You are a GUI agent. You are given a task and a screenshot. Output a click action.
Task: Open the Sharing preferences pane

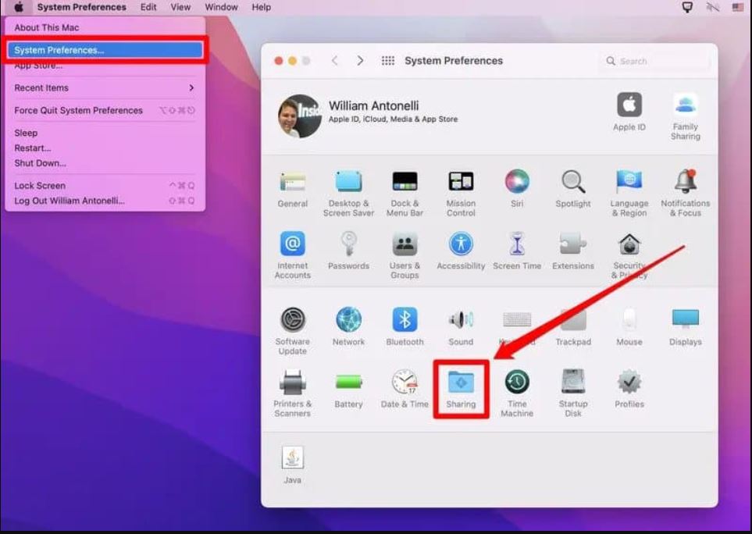461,390
